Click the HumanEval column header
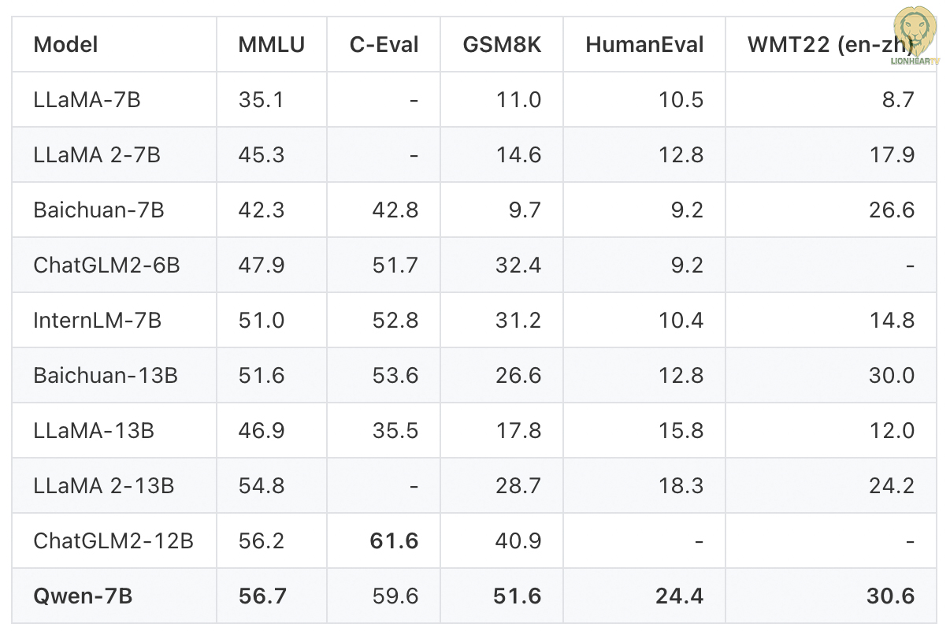Image resolution: width=950 pixels, height=635 pixels. [x=644, y=44]
